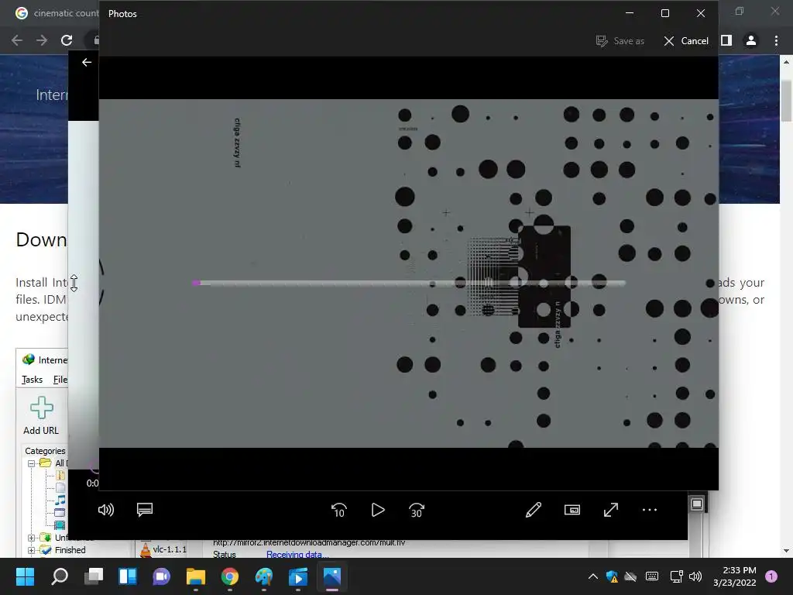The height and width of the screenshot is (595, 793).
Task: Open Task View on taskbar
Action: [x=94, y=576]
